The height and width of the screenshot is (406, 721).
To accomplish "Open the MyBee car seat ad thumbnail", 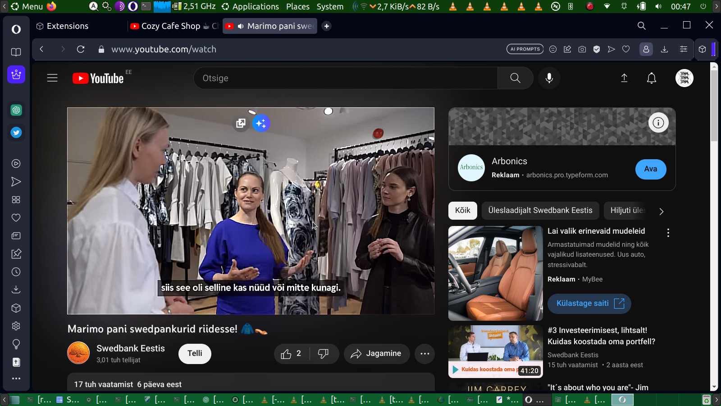I will click(496, 273).
